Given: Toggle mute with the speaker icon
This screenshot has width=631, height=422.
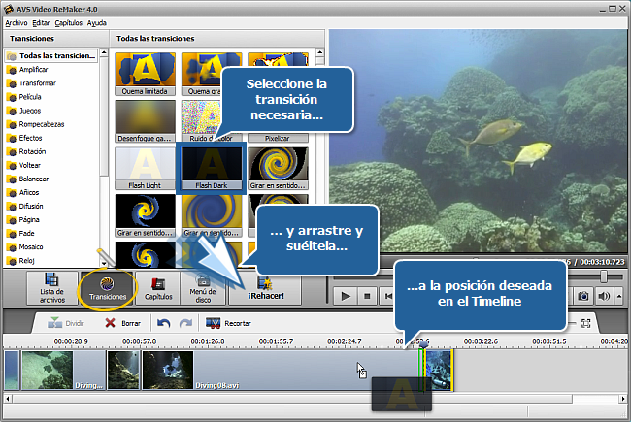Looking at the screenshot, I should pyautogui.click(x=604, y=296).
